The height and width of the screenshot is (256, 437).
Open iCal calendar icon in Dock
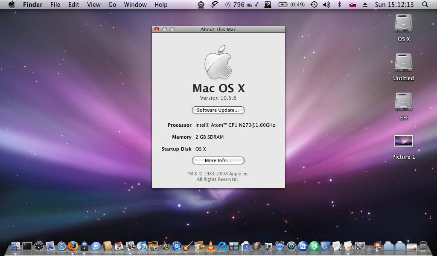[119, 246]
